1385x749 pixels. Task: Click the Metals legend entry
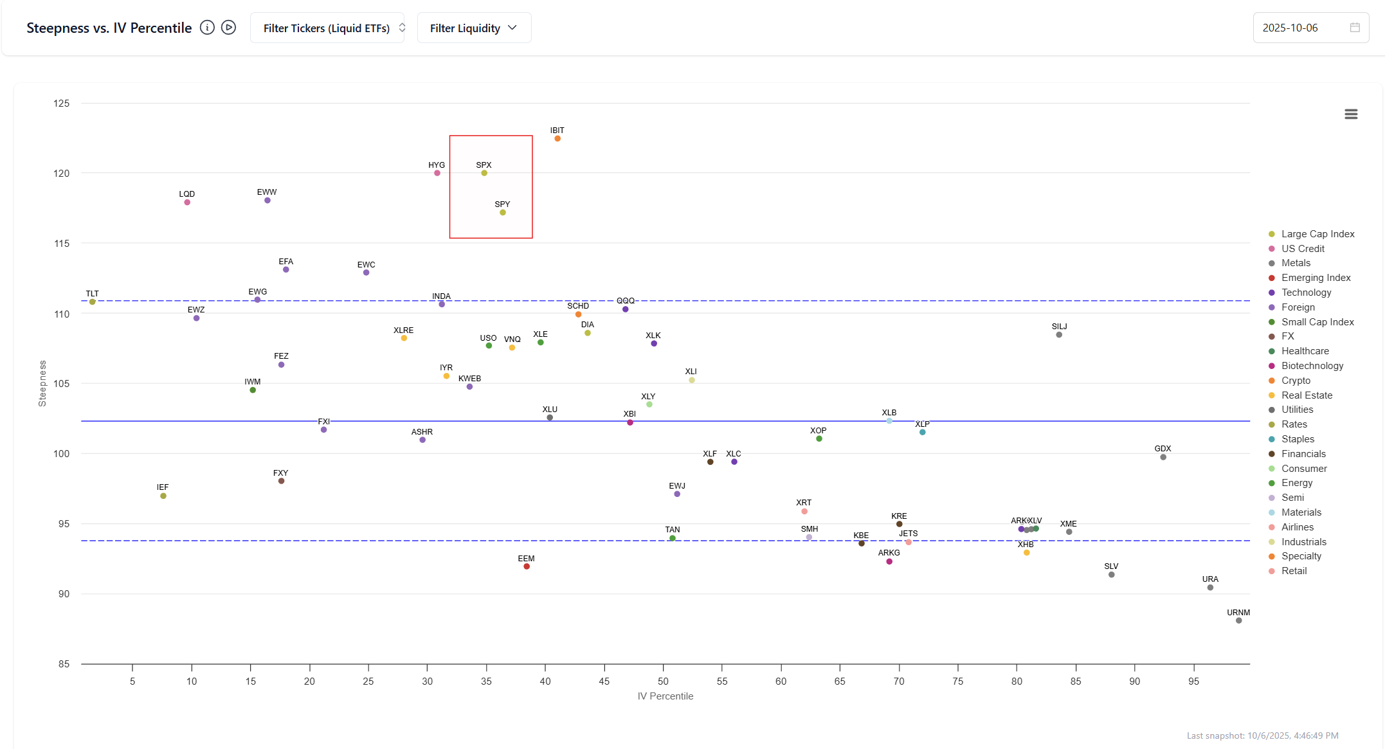[x=1296, y=263]
